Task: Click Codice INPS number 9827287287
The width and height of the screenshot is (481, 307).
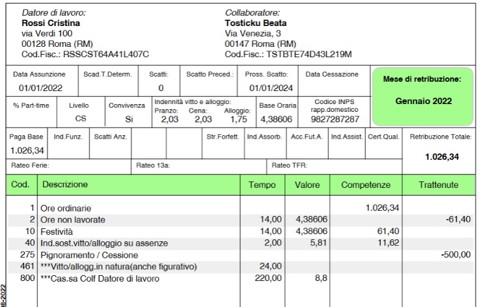Action: click(335, 119)
